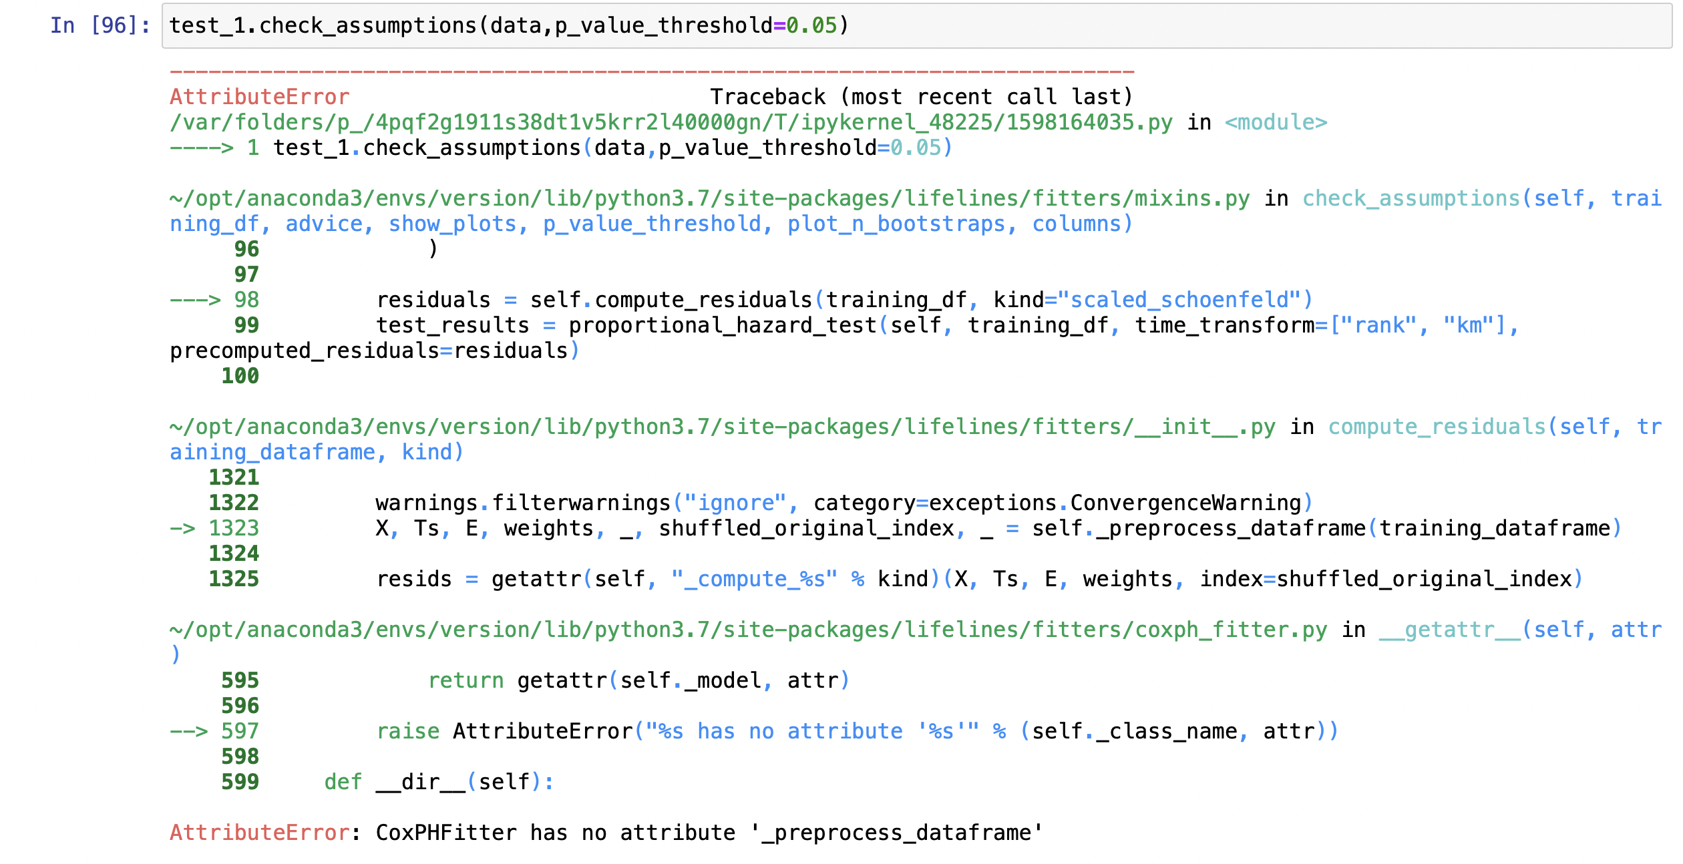Click the final AttributeError message text
1683x864 pixels.
pos(601,833)
